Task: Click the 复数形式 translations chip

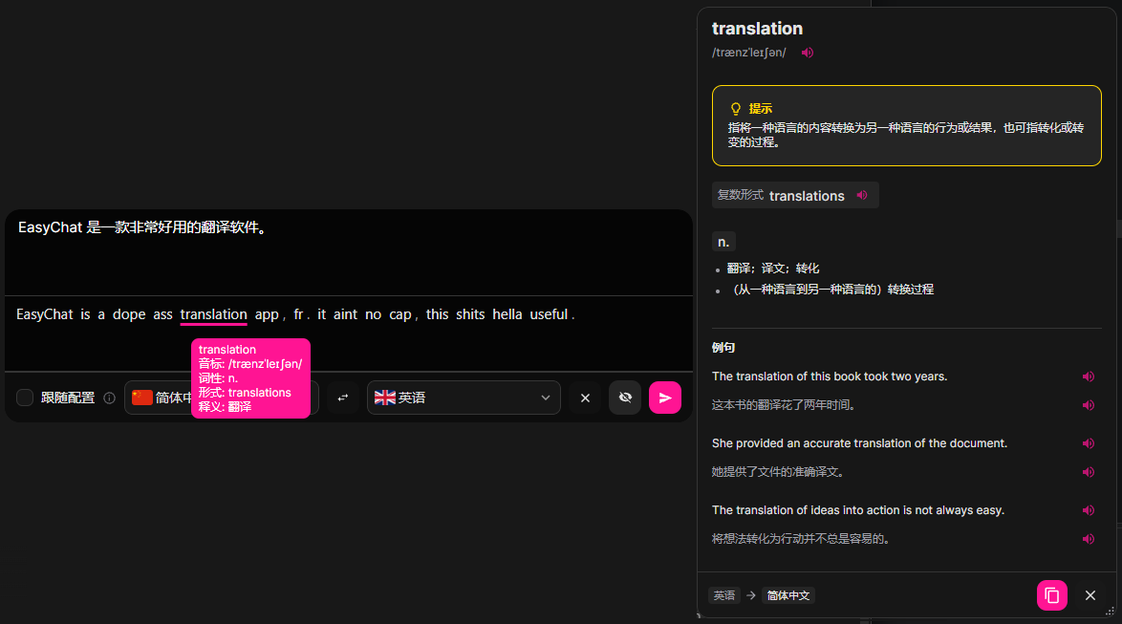Action: click(795, 195)
